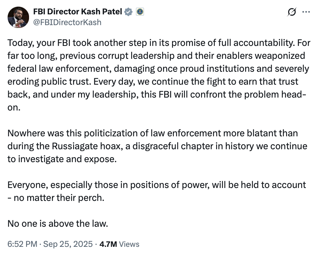Click the phrase "to investigate and expose."
Viewport: 319px width, 254px height.
(x=62, y=159)
